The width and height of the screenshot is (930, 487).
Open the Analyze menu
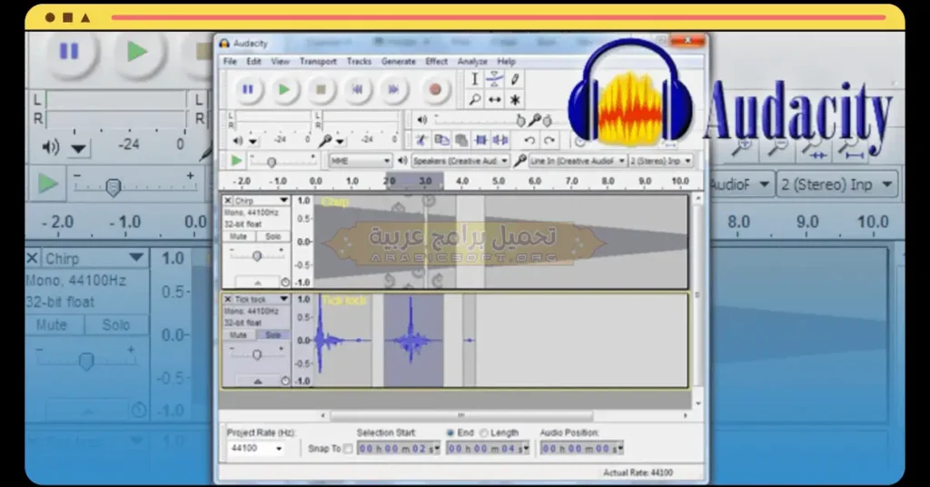tap(472, 61)
